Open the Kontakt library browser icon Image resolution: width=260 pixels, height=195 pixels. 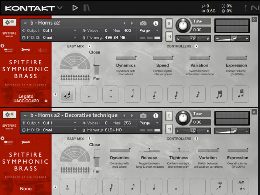86,8
